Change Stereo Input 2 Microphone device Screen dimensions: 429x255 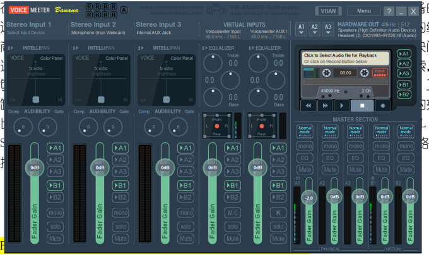click(x=98, y=33)
